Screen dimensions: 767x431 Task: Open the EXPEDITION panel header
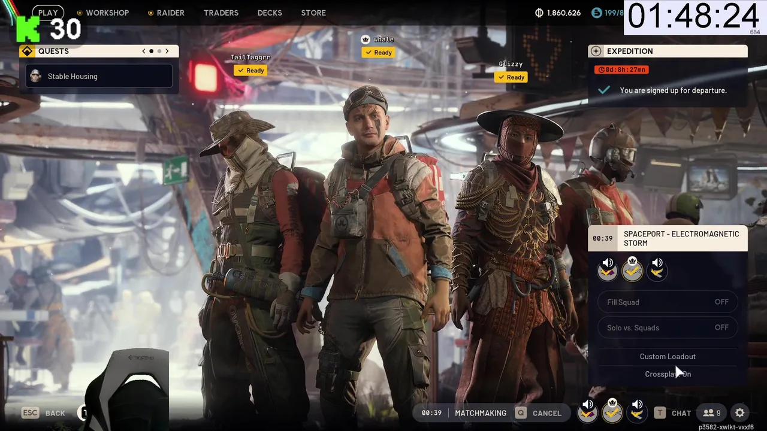click(x=668, y=51)
